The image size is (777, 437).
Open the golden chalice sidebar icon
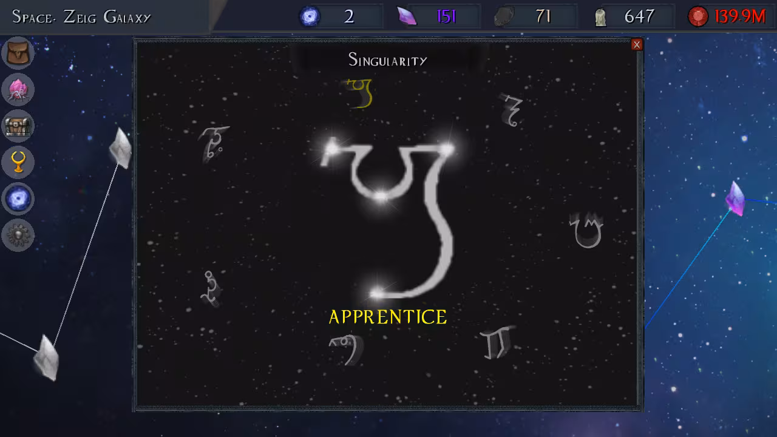[18, 163]
